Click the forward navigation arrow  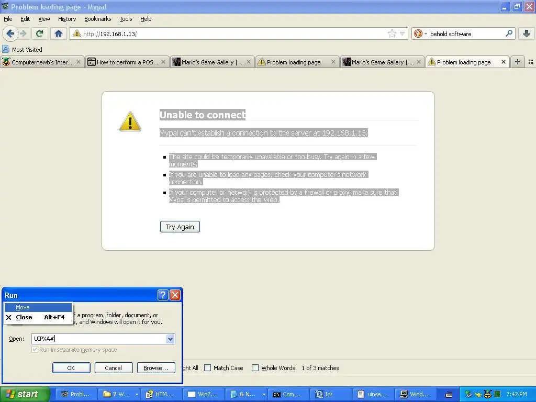(x=23, y=33)
